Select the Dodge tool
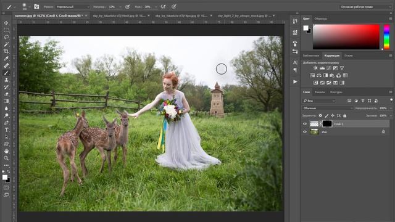395x222 pixels. click(x=6, y=115)
